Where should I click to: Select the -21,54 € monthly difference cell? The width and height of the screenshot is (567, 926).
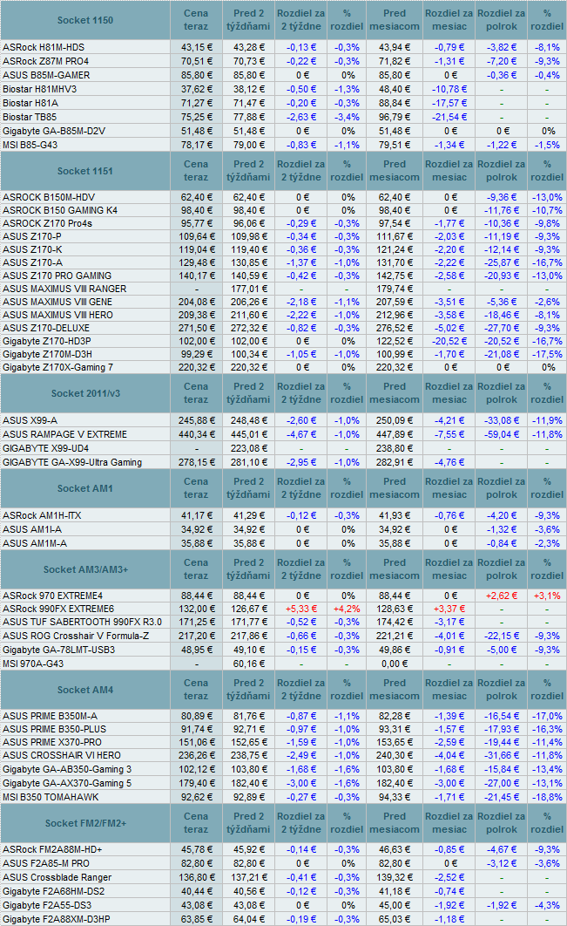pos(449,117)
